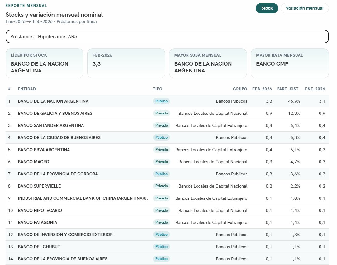Screen dimensions: 337x265
Task: Click the Líder por stock card
Action: [x=45, y=63]
